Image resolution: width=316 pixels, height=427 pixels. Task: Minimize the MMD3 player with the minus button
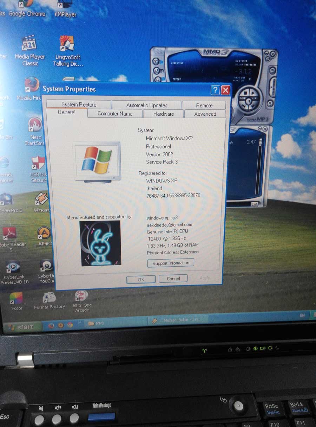click(266, 53)
